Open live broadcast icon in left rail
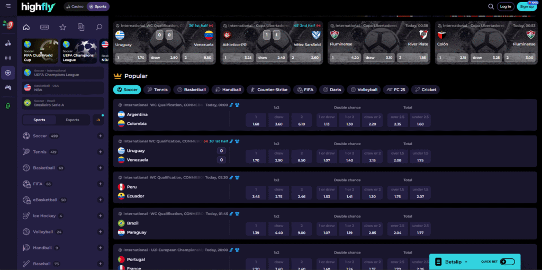Viewport: 542px width, 270px height. 8,58
